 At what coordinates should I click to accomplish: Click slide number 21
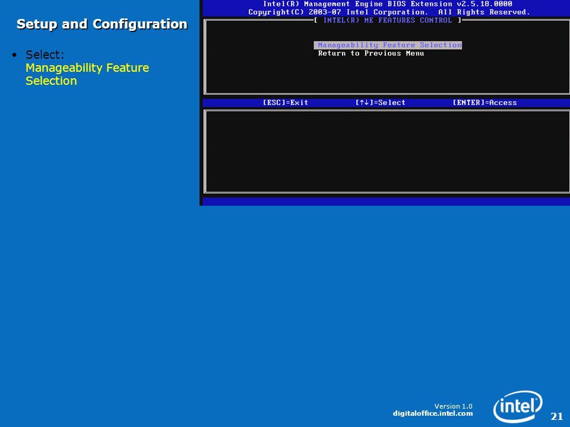tap(556, 416)
